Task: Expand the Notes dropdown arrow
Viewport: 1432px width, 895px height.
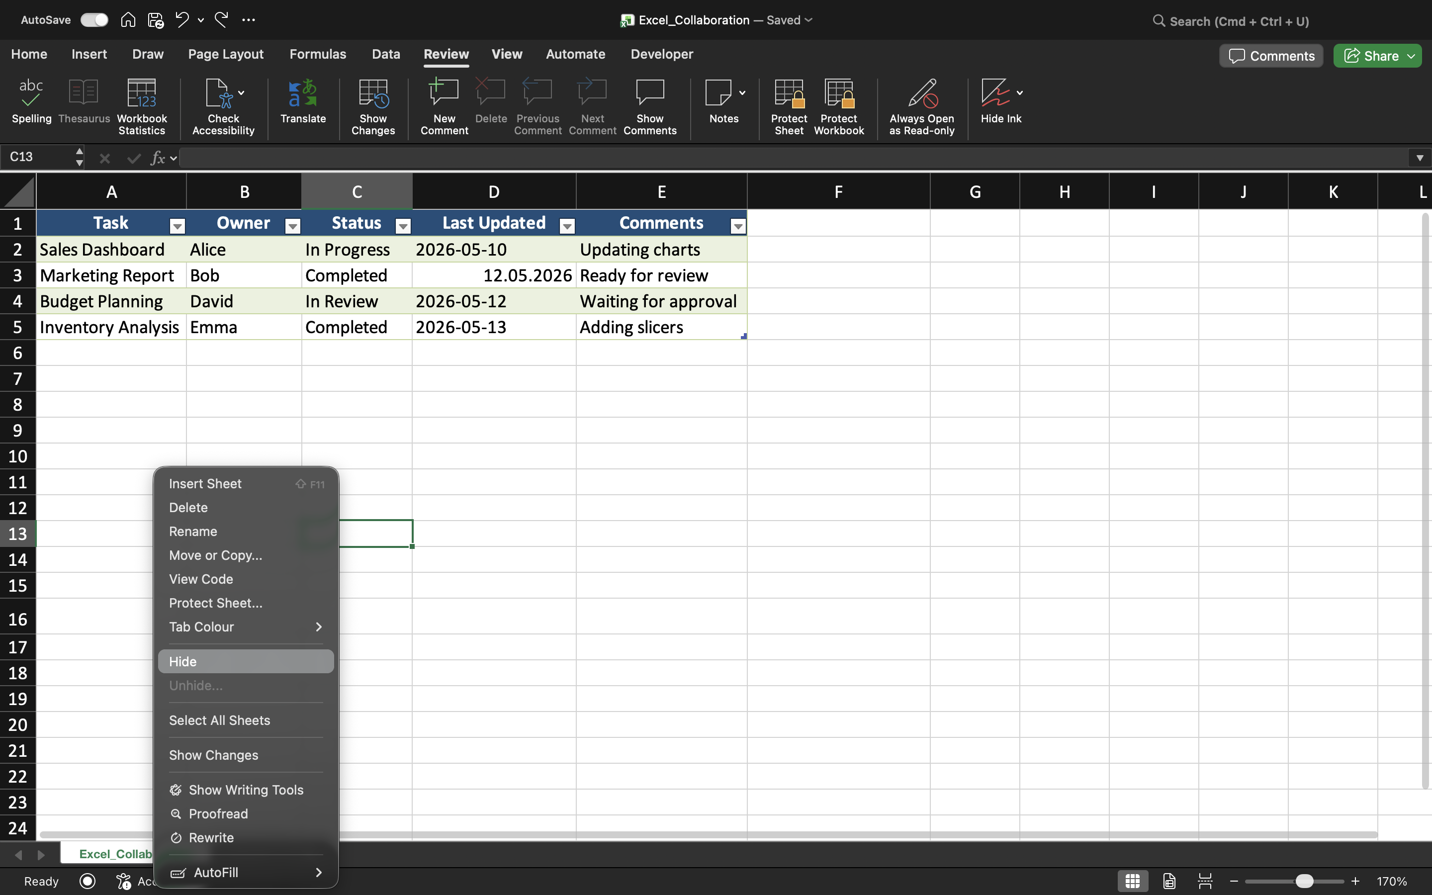Action: 743,93
